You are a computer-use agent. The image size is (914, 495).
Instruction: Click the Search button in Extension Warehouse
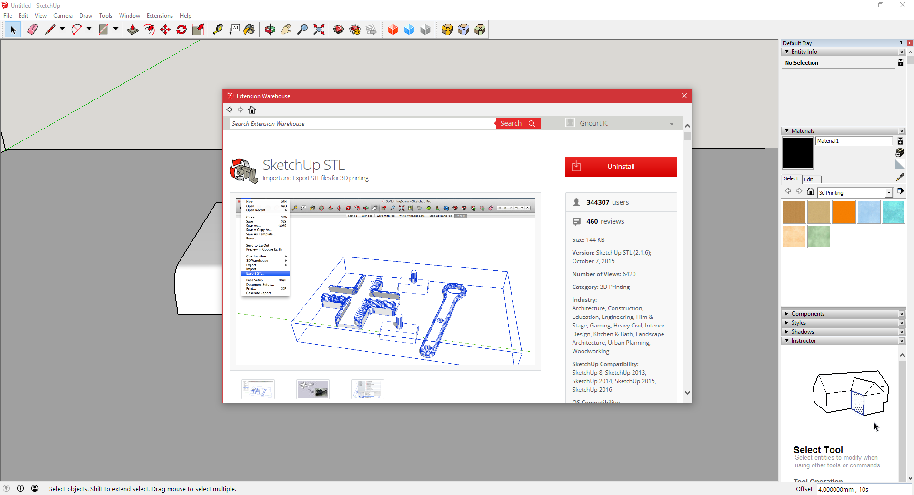(518, 123)
